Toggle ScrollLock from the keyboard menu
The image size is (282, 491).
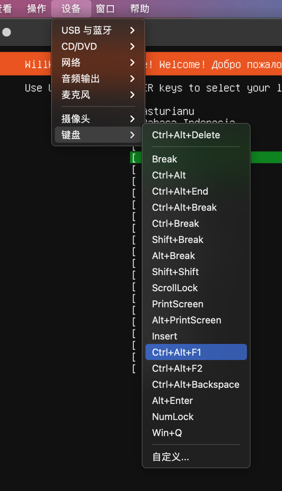click(175, 288)
